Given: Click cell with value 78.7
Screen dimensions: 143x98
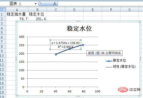Looking at the screenshot, I should (x=17, y=19).
